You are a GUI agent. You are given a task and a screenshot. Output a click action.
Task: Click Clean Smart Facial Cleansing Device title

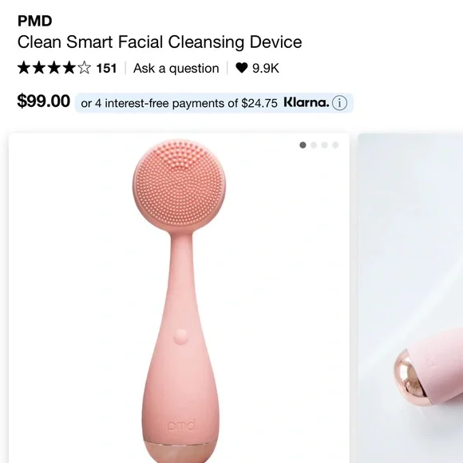click(x=160, y=42)
